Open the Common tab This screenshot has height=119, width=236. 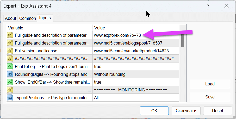click(27, 18)
